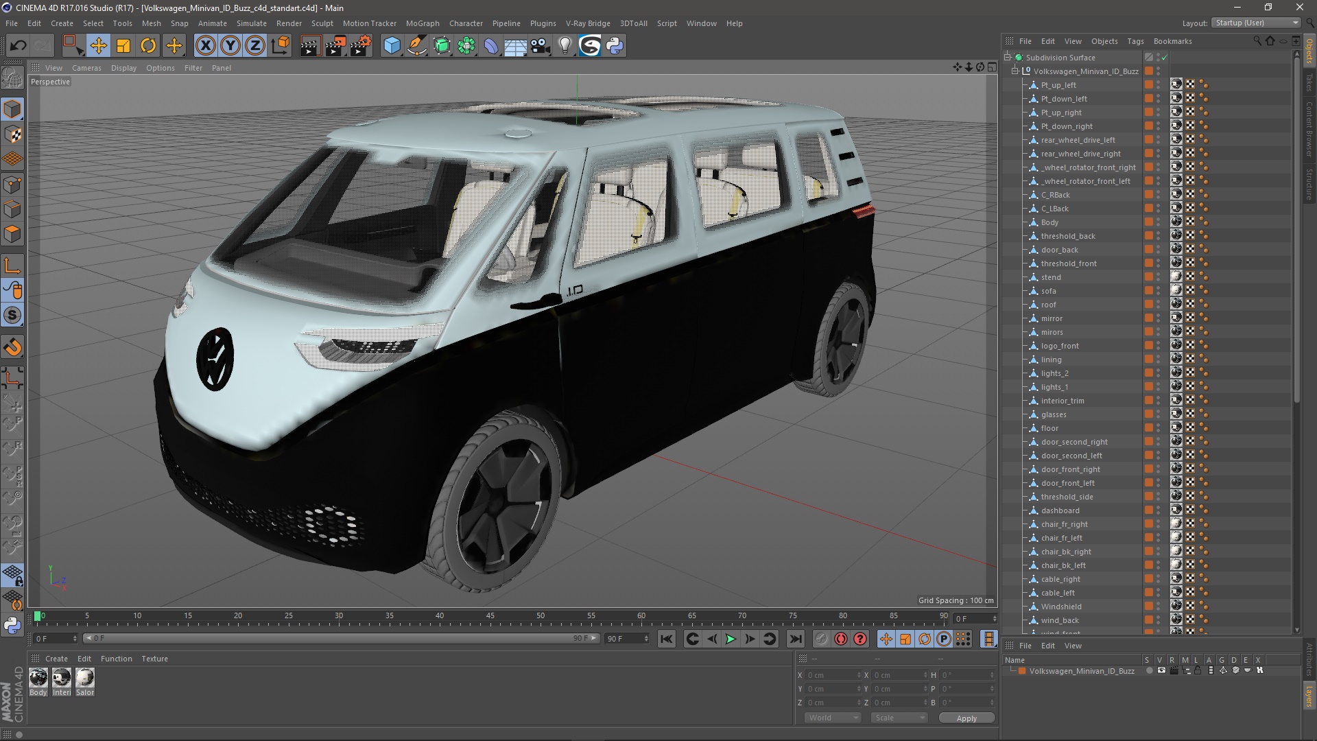Add a light object
The height and width of the screenshot is (741, 1317).
click(x=565, y=46)
